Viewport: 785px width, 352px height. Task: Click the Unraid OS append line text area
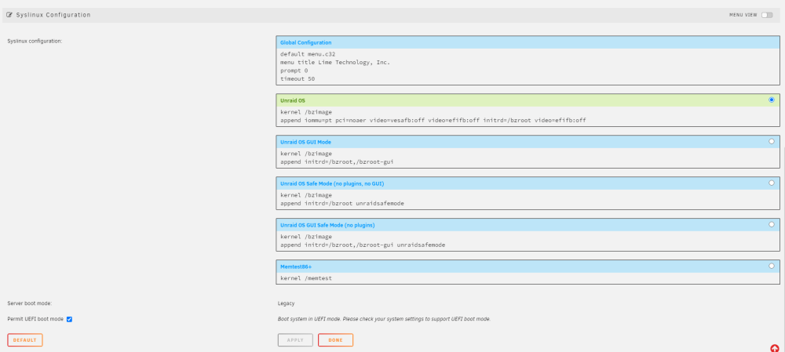pos(528,117)
